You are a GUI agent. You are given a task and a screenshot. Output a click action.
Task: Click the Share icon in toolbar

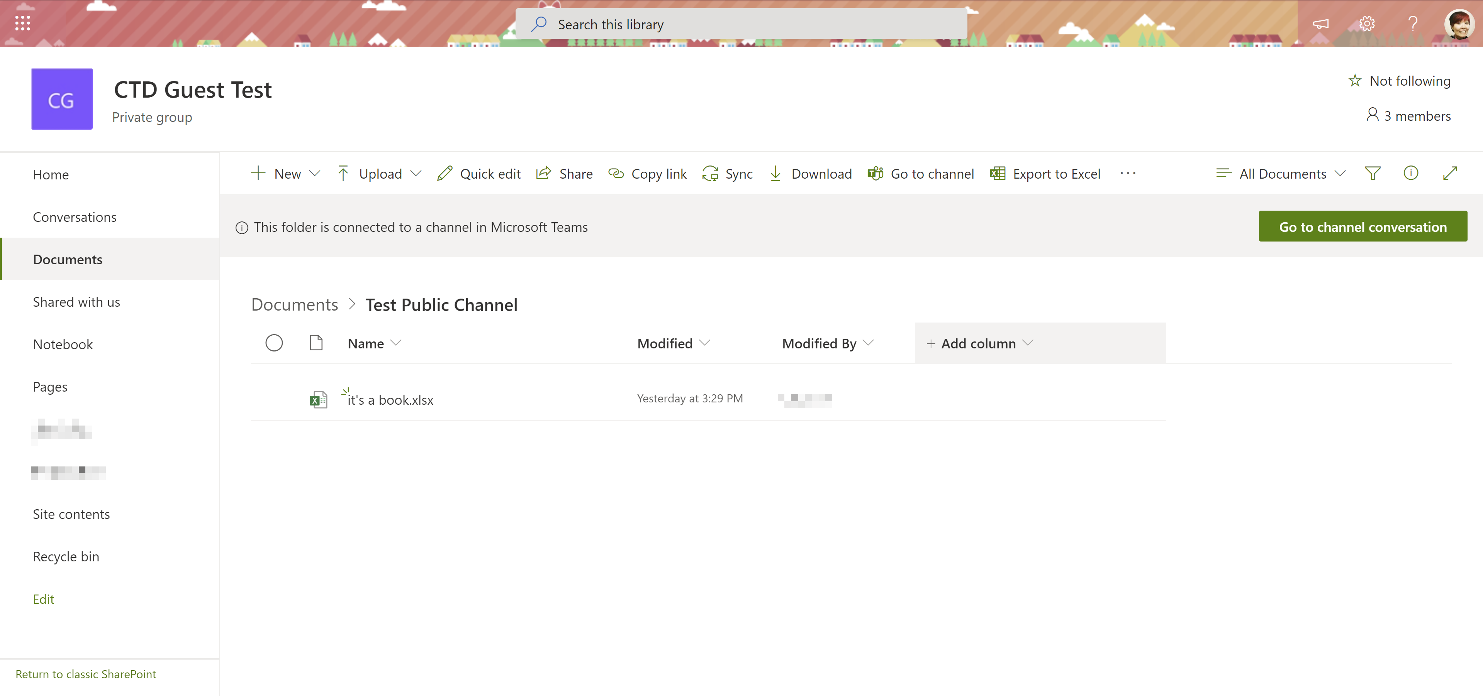543,173
